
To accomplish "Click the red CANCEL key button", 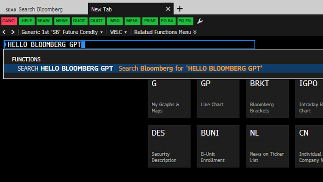I will [x=9, y=21].
